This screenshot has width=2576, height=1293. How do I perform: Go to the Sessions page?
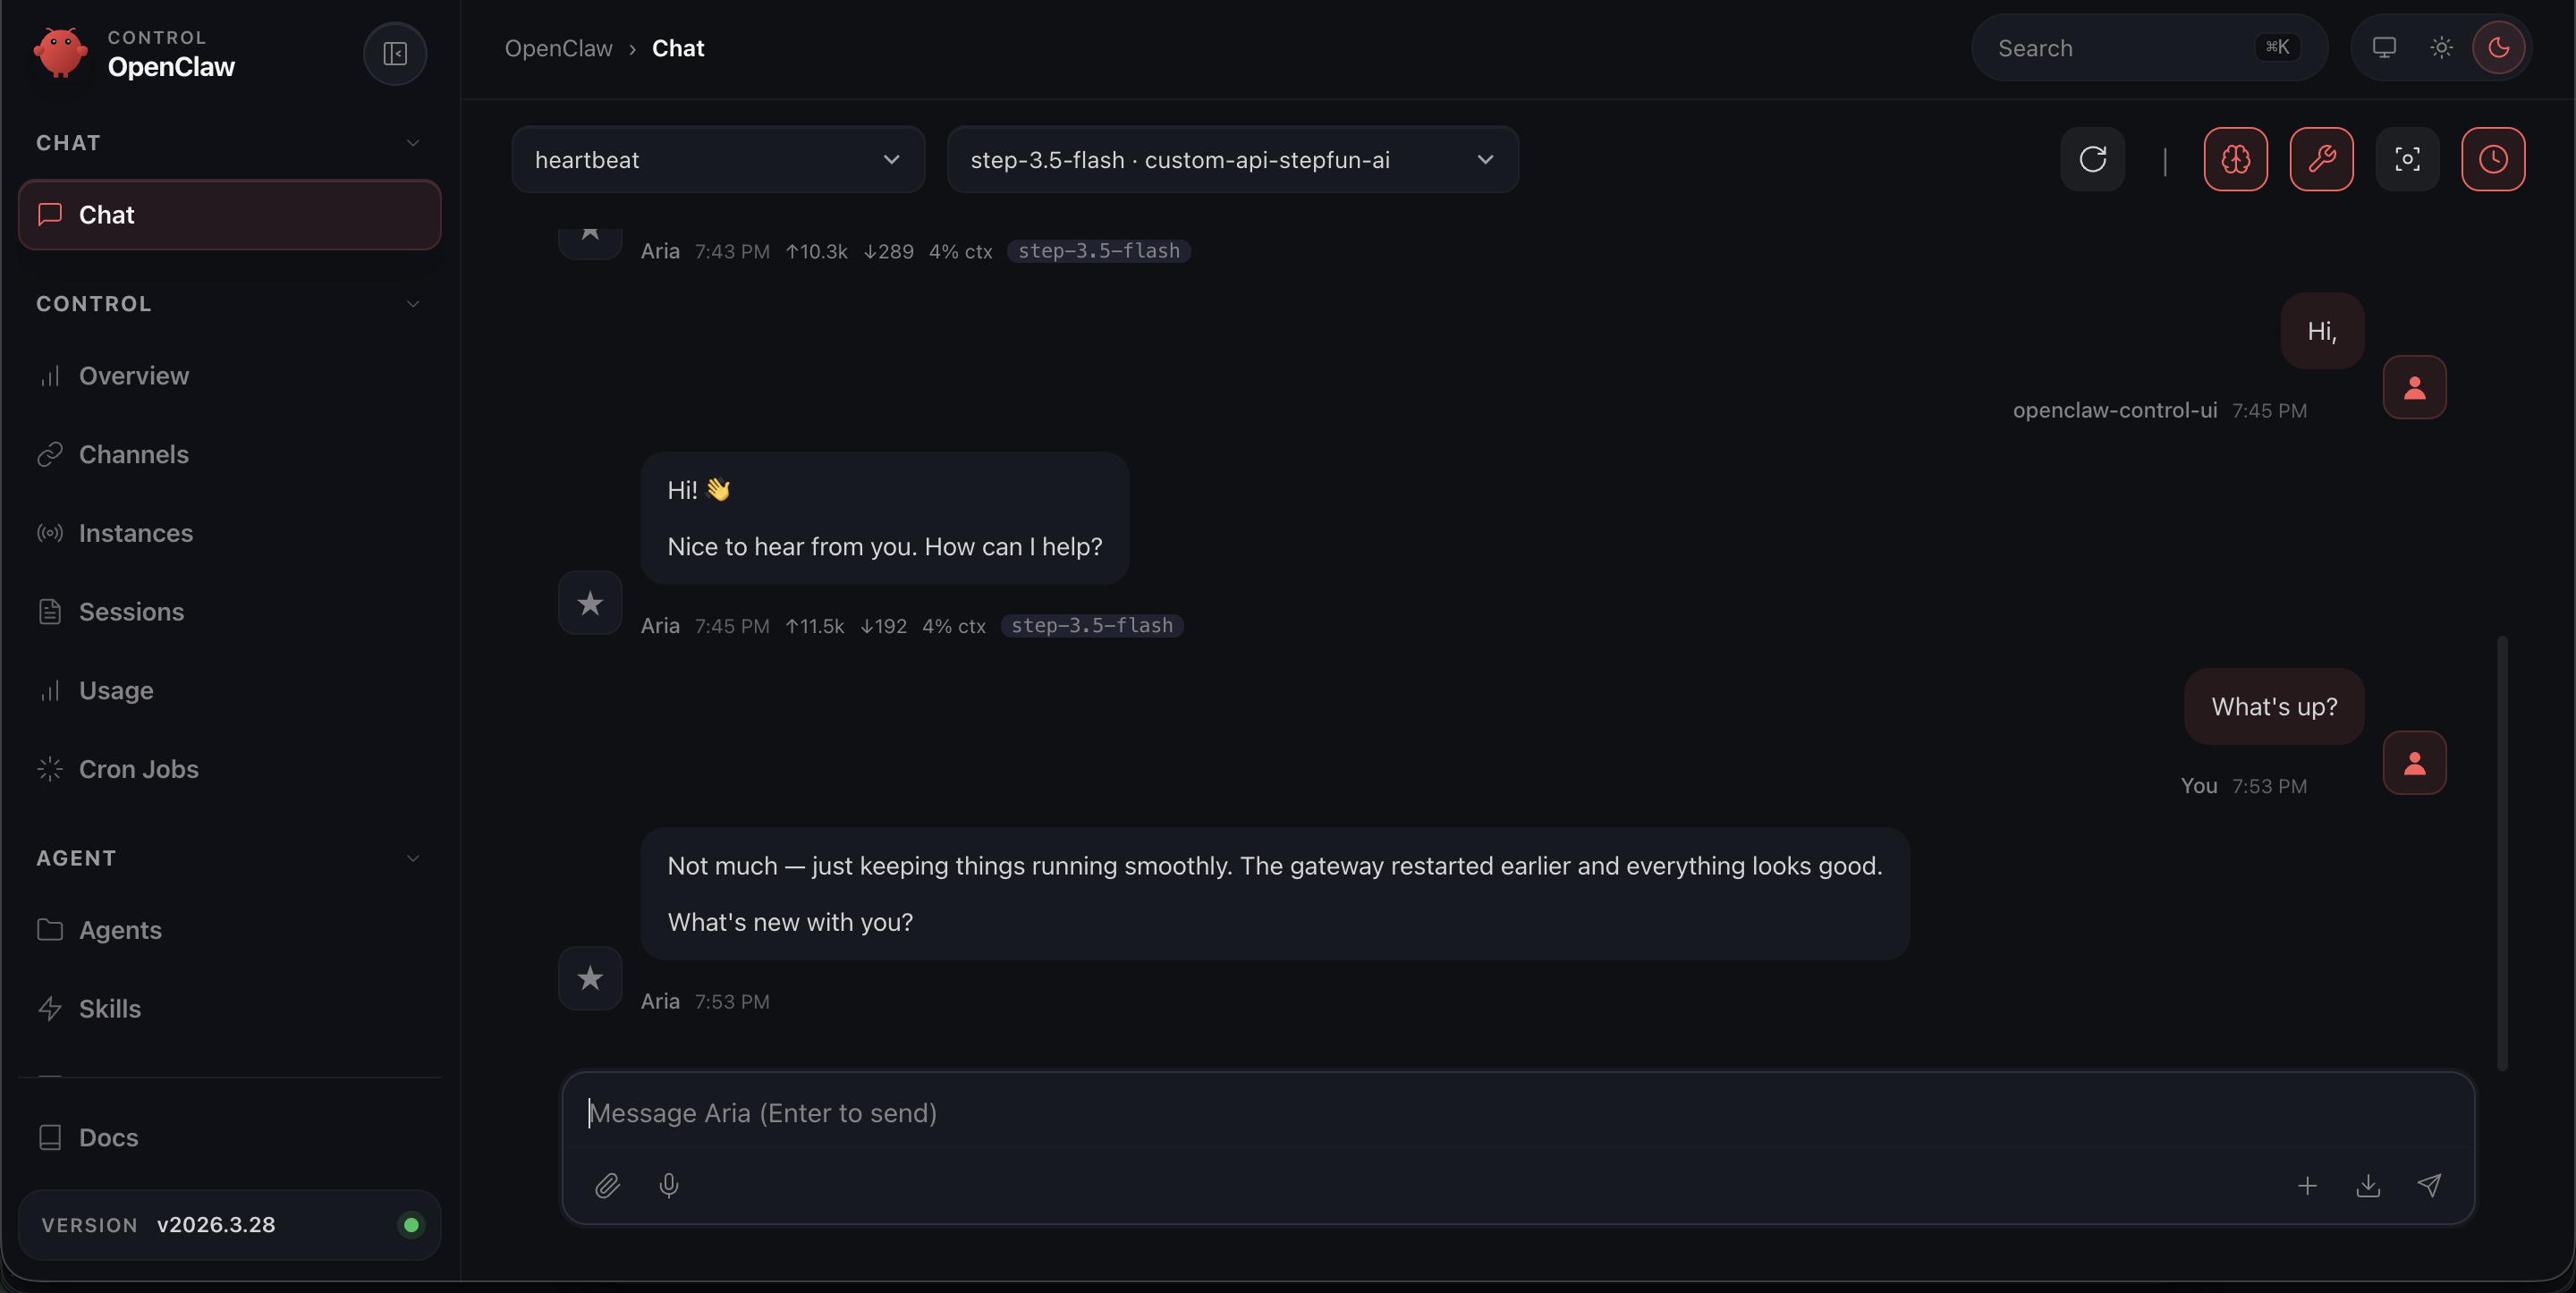click(x=131, y=612)
